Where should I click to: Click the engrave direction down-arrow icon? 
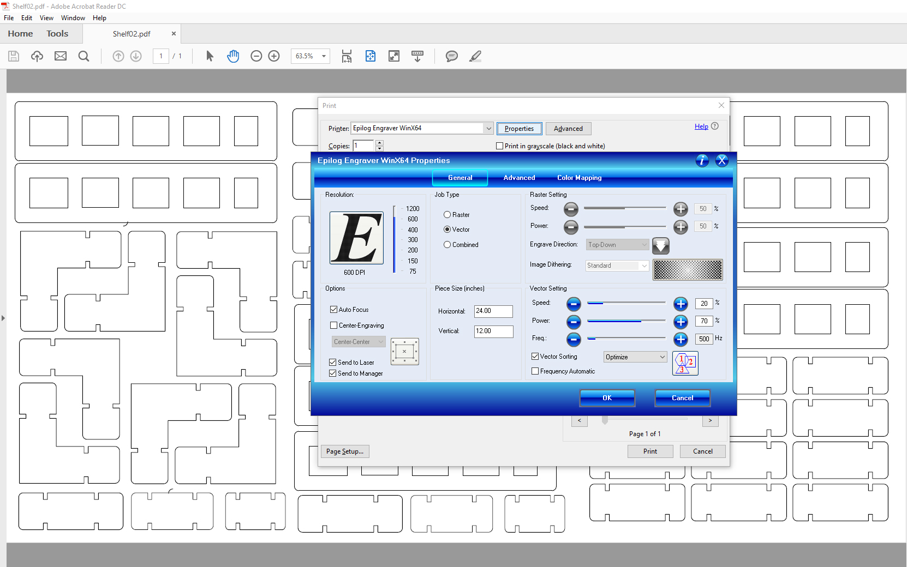pos(661,246)
